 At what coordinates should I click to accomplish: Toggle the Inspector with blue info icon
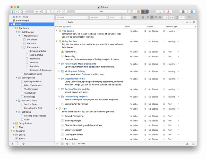pos(192,12)
